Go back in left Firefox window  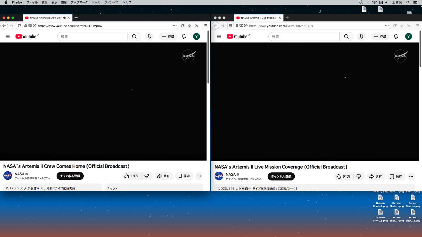[4, 26]
